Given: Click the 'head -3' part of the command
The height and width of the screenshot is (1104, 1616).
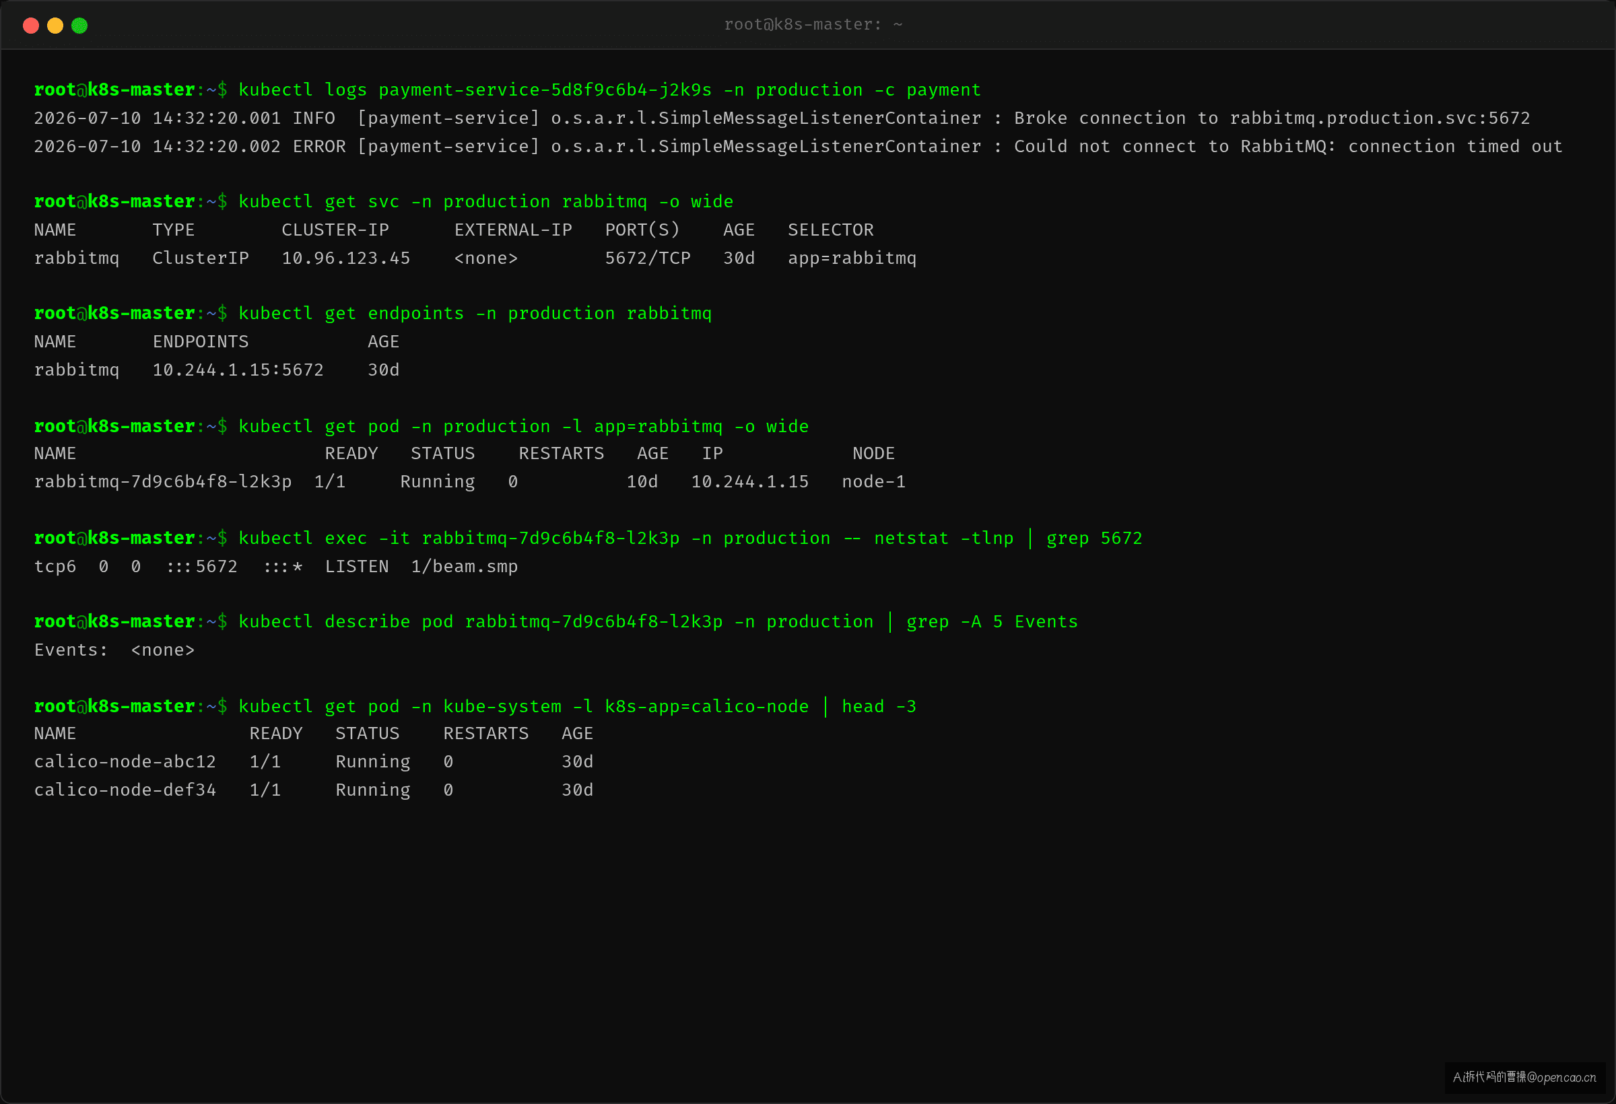Looking at the screenshot, I should [879, 706].
